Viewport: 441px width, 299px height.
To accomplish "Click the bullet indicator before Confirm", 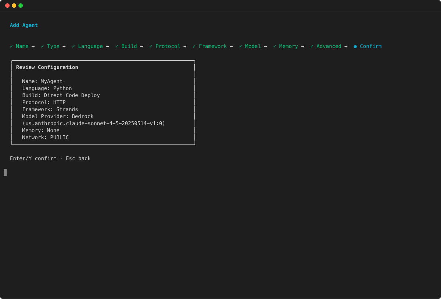I will point(355,46).
